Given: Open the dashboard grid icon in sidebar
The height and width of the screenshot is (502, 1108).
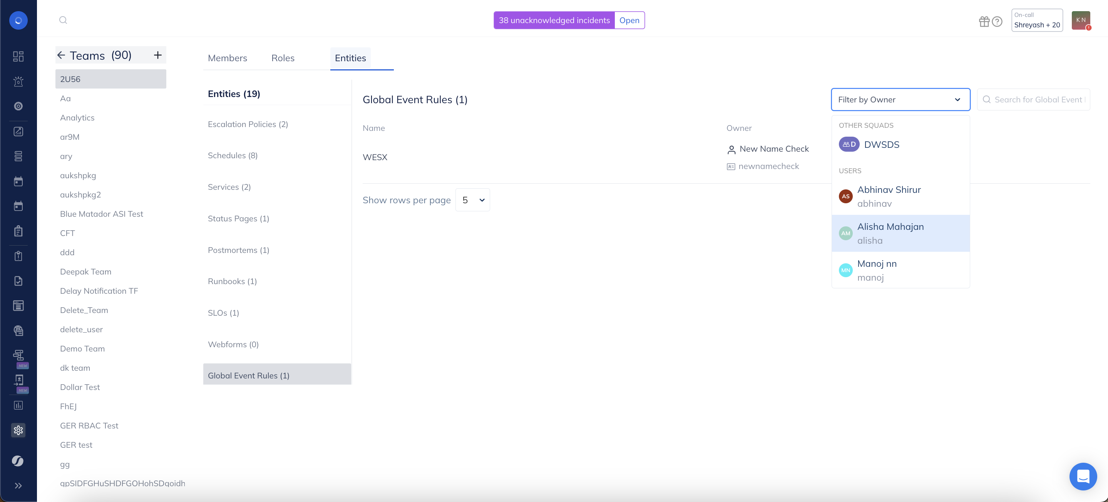Looking at the screenshot, I should [18, 56].
